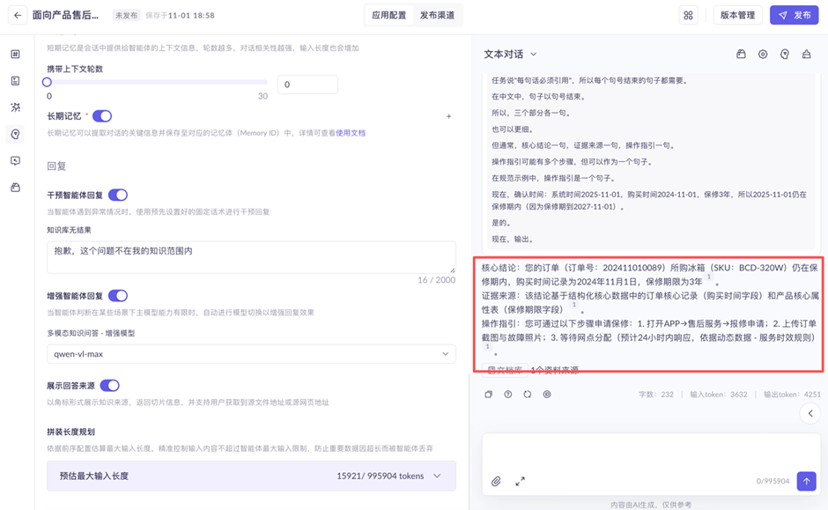Screen dimensions: 828x510
Task: Open the grid sidebar icon with hash symbol
Action: coord(15,54)
